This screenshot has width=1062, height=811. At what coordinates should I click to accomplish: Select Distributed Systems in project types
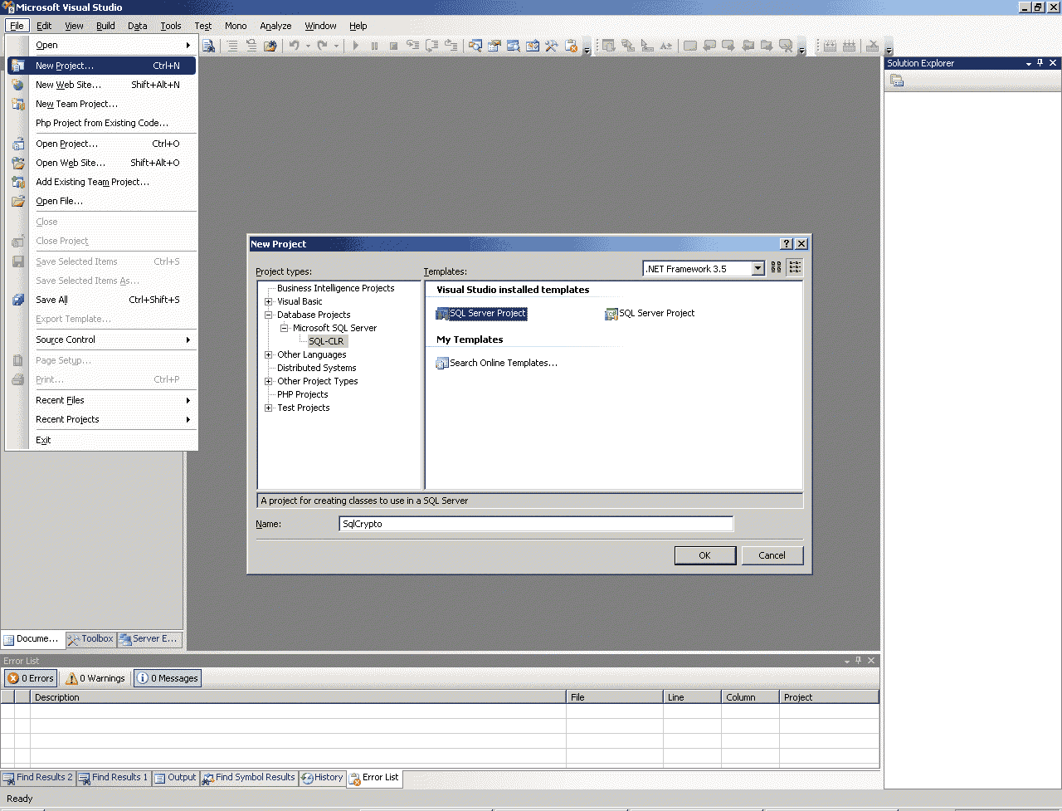[x=317, y=368]
